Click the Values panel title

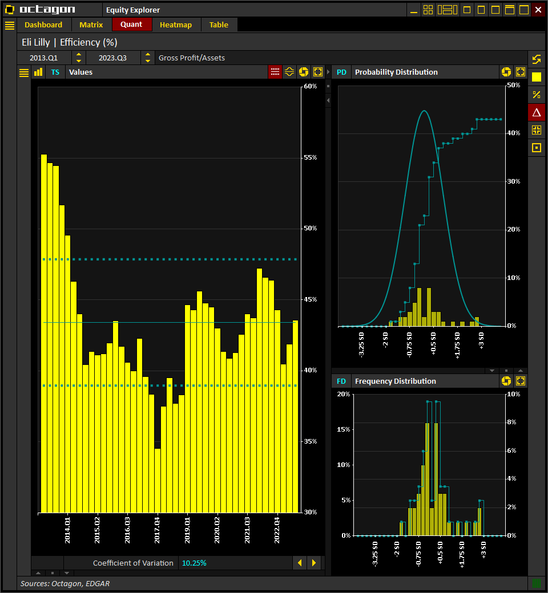[x=80, y=72]
